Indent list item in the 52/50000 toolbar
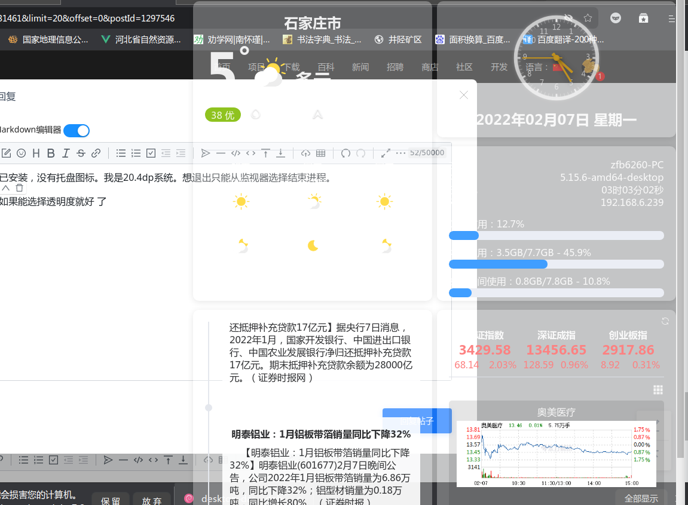The height and width of the screenshot is (505, 688). [x=181, y=153]
